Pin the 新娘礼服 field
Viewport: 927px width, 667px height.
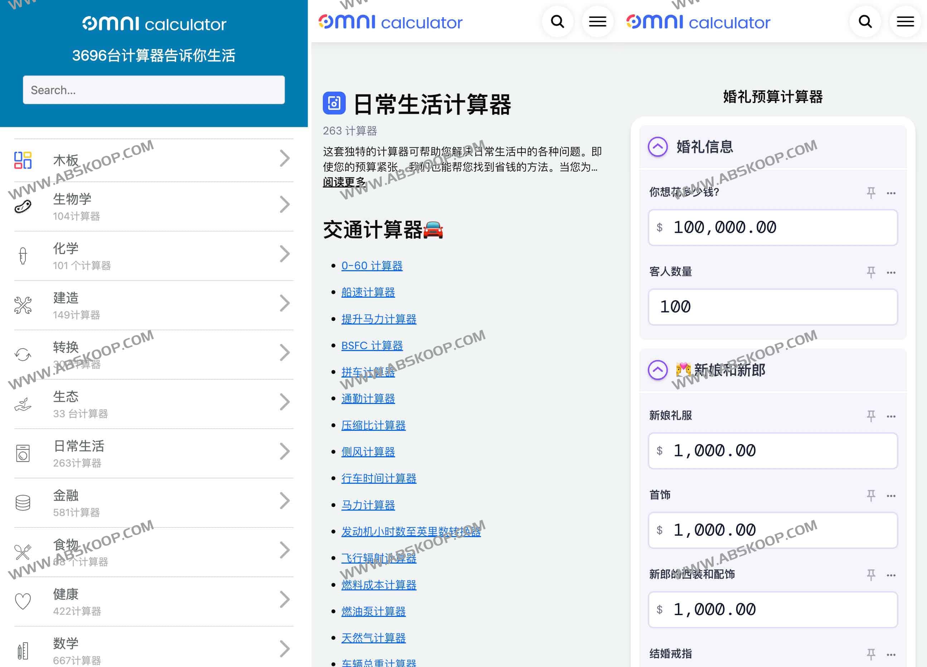click(872, 416)
